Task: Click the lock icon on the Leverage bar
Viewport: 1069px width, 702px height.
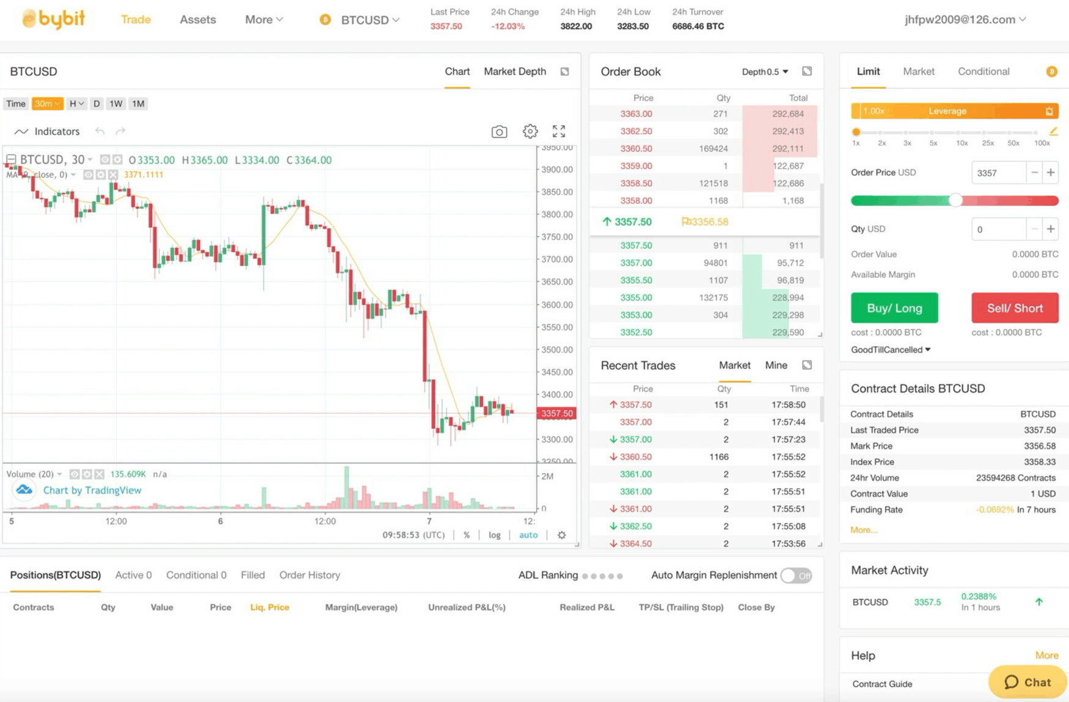Action: click(x=1049, y=111)
